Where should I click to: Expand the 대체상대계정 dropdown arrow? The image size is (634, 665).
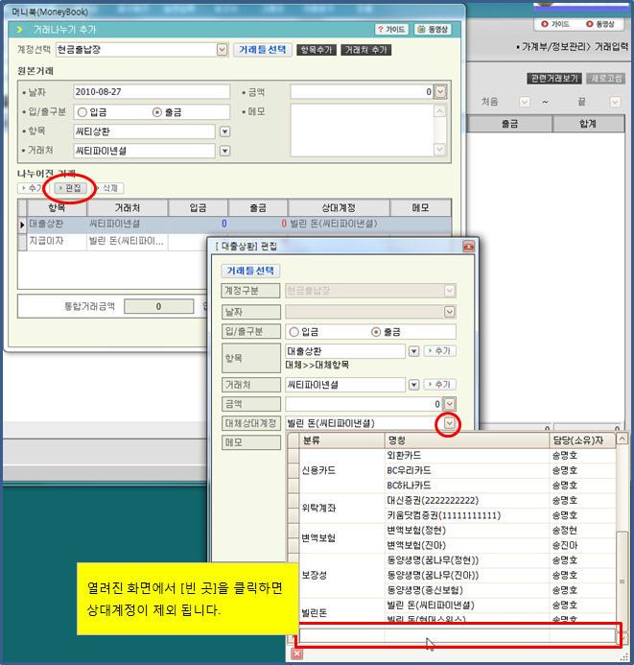click(449, 423)
